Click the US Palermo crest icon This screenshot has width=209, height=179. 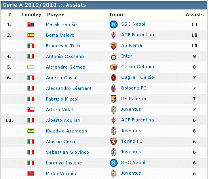[x=114, y=99]
